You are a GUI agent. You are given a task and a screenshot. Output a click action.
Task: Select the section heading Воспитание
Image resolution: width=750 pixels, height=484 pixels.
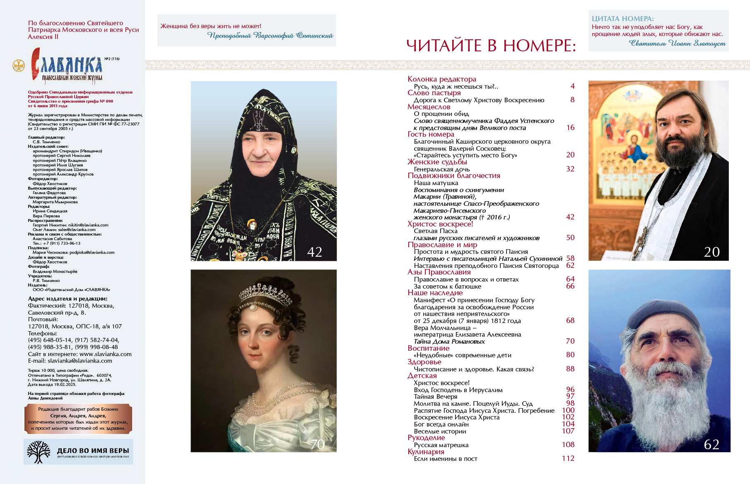tap(429, 348)
